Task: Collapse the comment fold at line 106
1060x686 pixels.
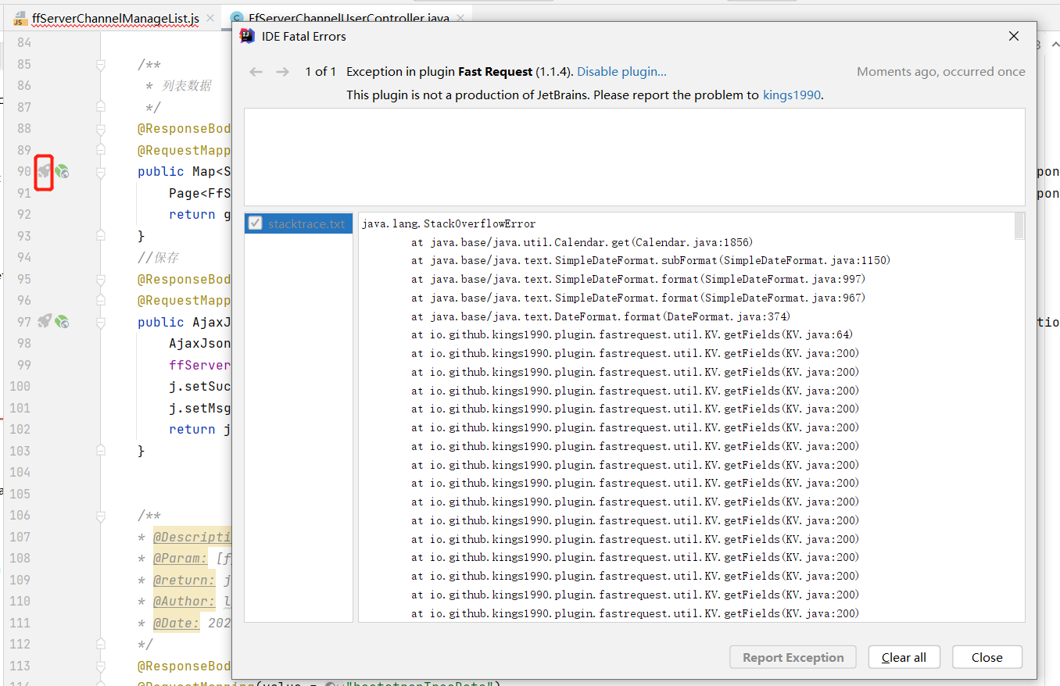Action: pos(101,516)
